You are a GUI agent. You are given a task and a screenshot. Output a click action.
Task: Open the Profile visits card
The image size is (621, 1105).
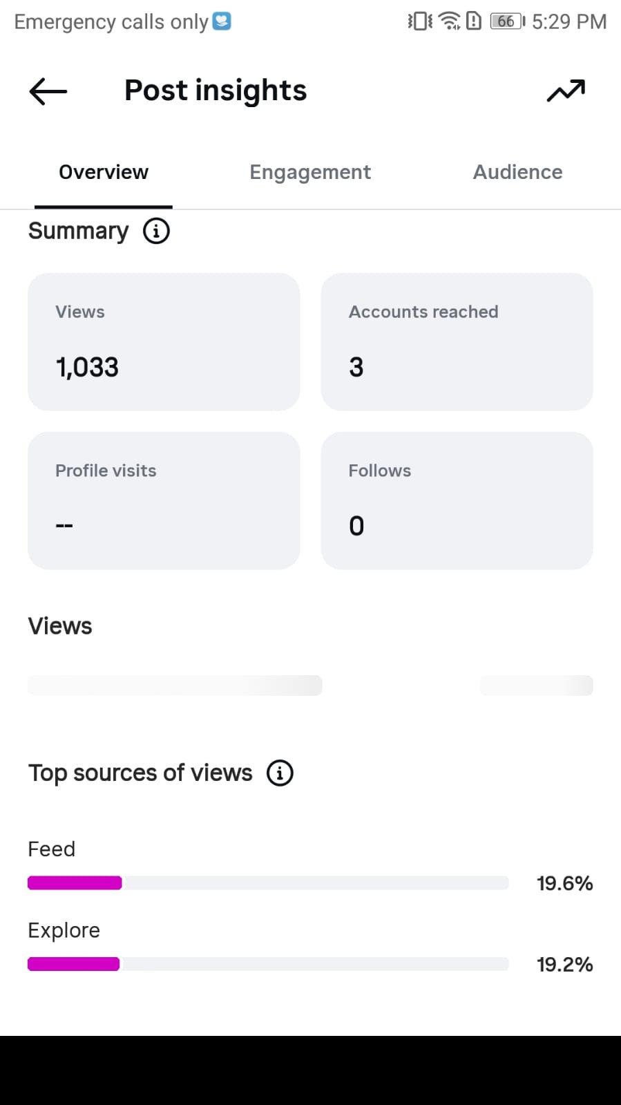[x=164, y=500]
